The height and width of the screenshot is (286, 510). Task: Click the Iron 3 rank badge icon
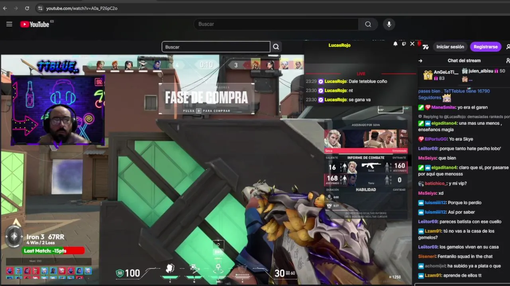click(14, 237)
